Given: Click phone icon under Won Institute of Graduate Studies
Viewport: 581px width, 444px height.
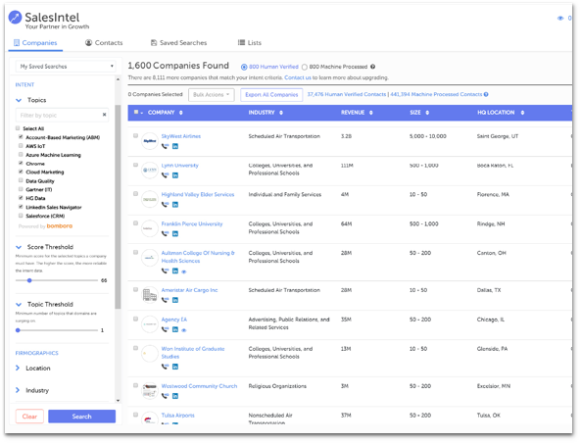Looking at the screenshot, I should [165, 367].
